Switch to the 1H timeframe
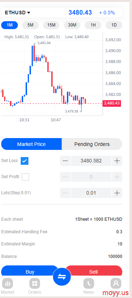 click(93, 25)
